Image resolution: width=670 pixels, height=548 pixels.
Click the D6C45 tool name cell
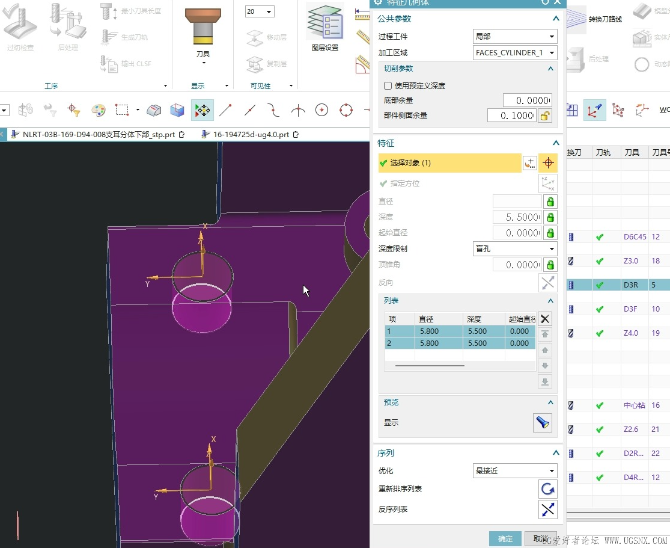pyautogui.click(x=635, y=236)
